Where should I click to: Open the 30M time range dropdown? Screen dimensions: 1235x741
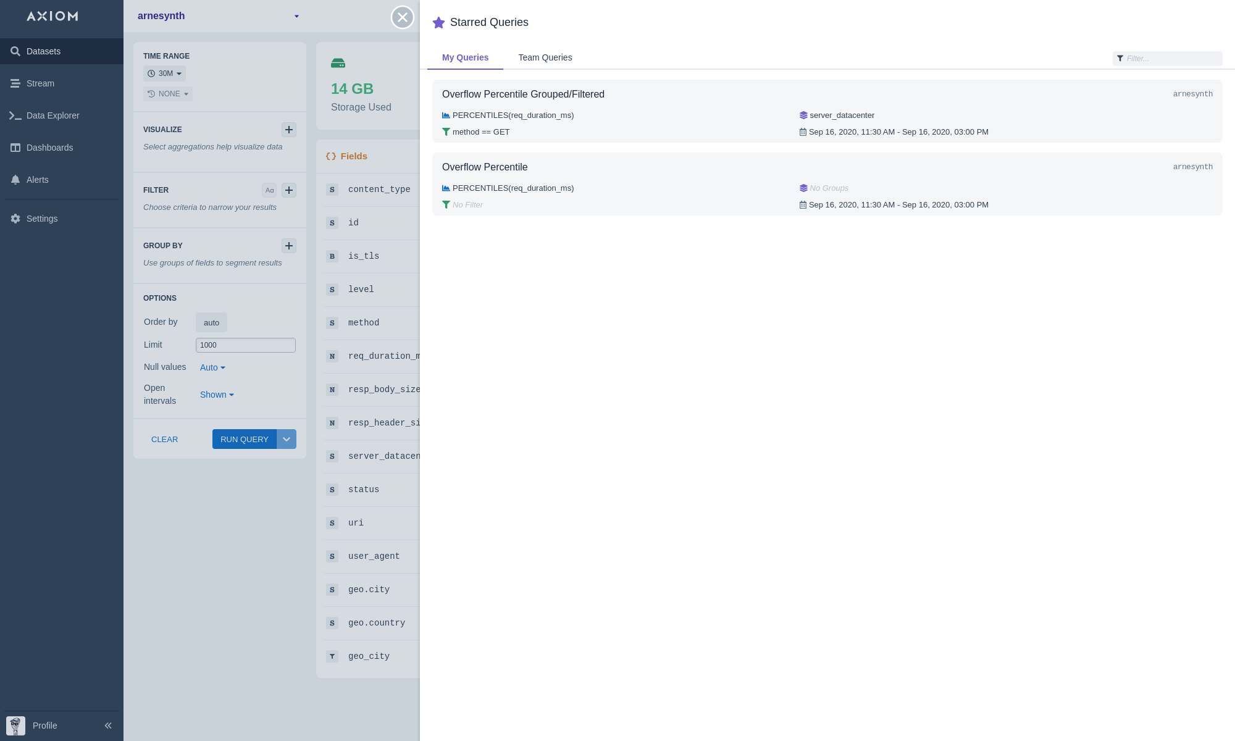click(165, 73)
